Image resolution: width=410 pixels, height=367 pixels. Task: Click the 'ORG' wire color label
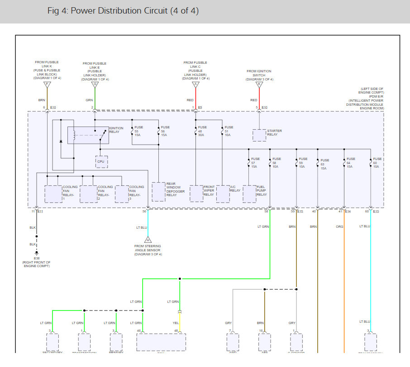(339, 227)
